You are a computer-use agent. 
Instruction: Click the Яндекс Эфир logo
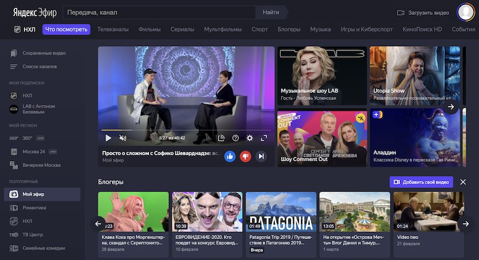tap(35, 13)
